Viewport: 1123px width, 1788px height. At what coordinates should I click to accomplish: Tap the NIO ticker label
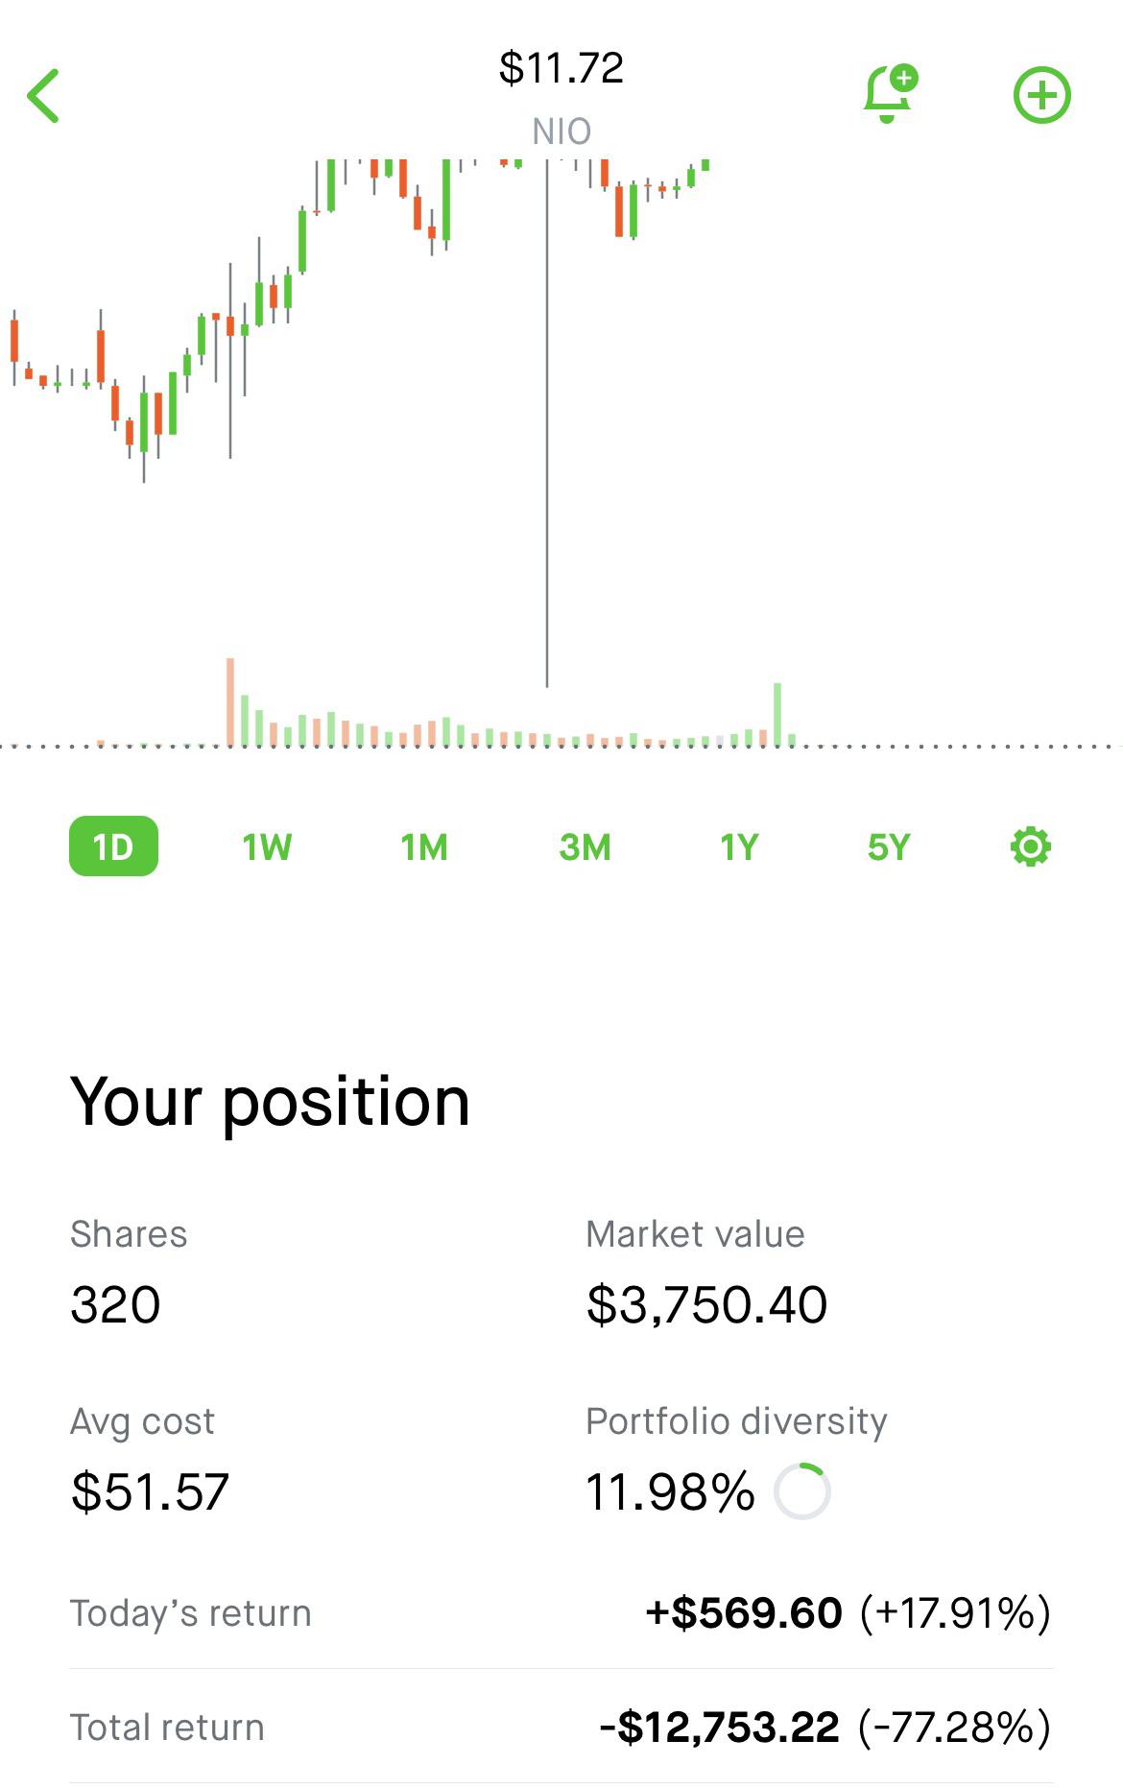point(561,131)
